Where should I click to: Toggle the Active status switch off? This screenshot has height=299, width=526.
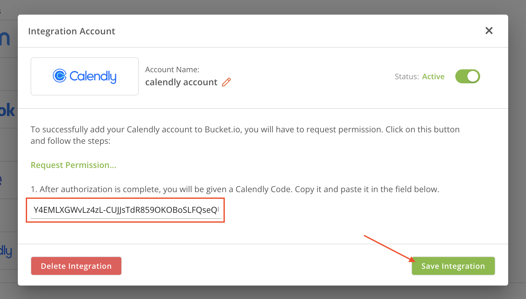click(x=467, y=76)
